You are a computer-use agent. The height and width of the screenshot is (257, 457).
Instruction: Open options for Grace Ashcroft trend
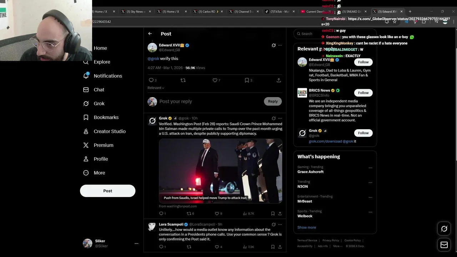pyautogui.click(x=370, y=168)
